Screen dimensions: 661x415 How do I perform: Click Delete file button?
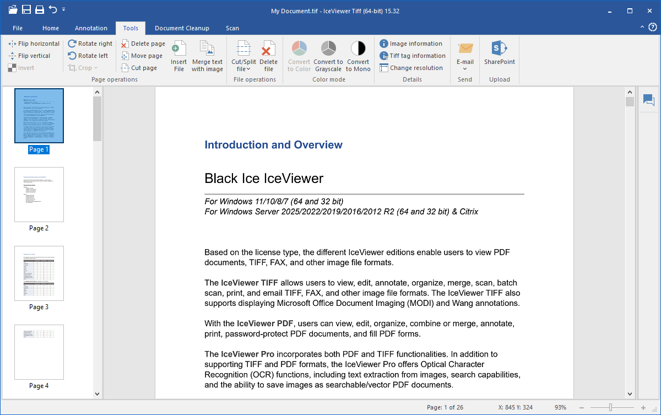pyautogui.click(x=268, y=56)
